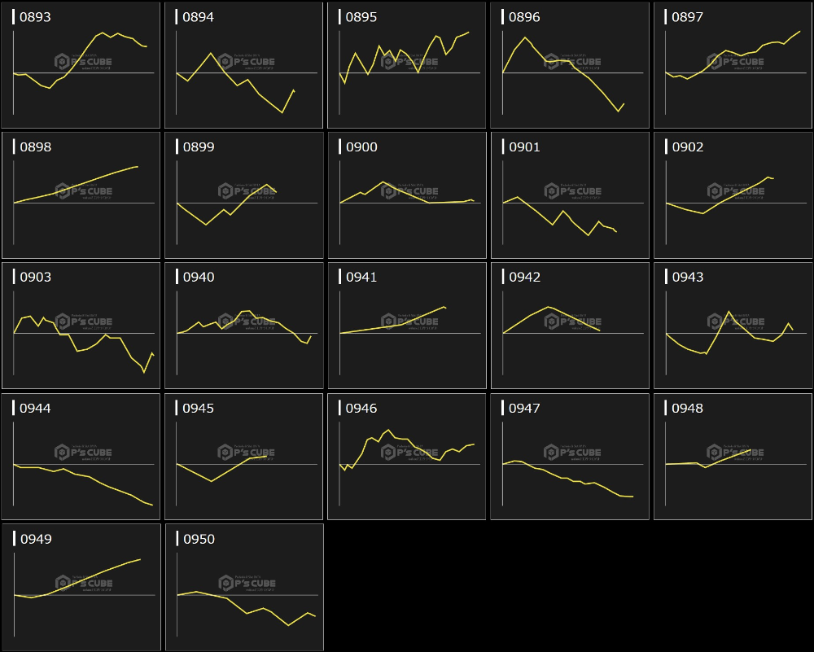The image size is (814, 652).
Task: Select the 0942 chart tile
Action: coord(569,326)
